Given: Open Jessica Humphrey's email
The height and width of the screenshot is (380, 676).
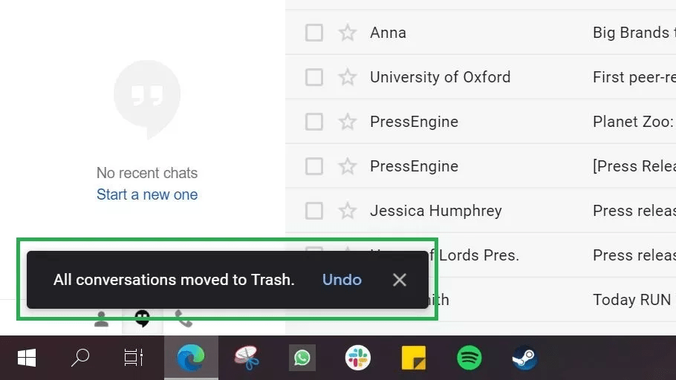Looking at the screenshot, I should pyautogui.click(x=436, y=211).
